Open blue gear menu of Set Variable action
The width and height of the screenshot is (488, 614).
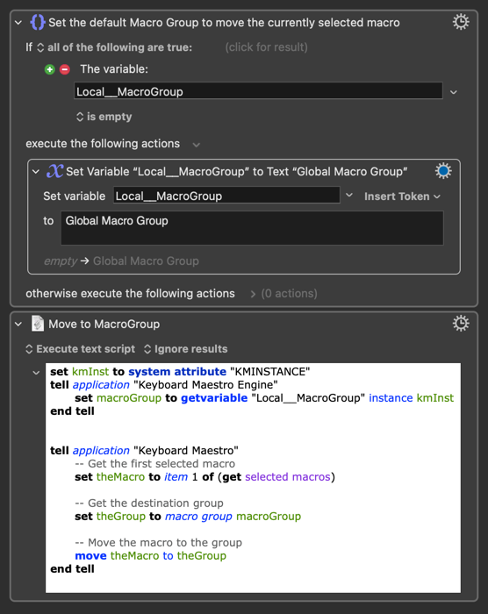tap(443, 171)
